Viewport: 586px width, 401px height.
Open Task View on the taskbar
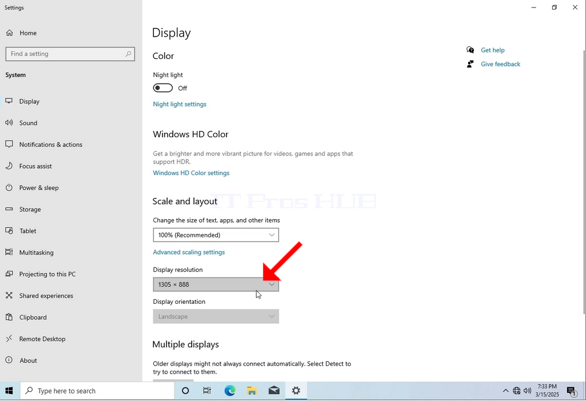[207, 391]
